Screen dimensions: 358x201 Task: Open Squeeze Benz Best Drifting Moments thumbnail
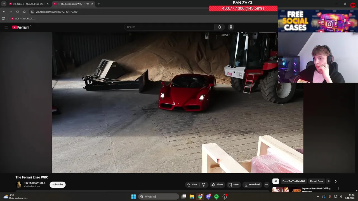(286, 190)
